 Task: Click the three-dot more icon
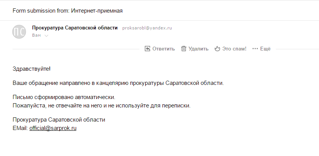pyautogui.click(x=255, y=49)
